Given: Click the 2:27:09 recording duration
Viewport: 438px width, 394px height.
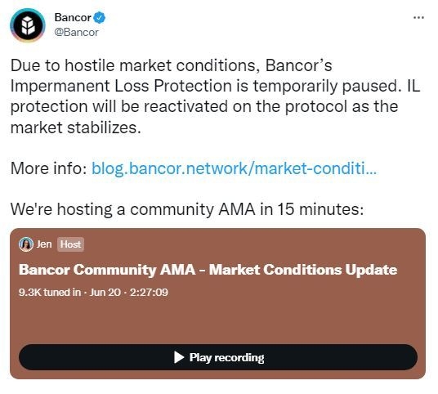Looking at the screenshot, I should point(149,293).
